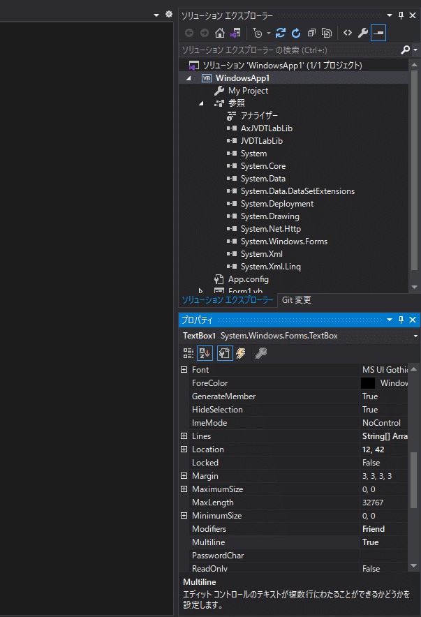Open Properties via the wrench icon
This screenshot has height=617, width=421.
click(x=363, y=33)
